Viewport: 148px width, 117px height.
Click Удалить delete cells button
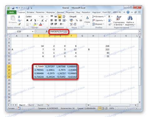pos(98,20)
